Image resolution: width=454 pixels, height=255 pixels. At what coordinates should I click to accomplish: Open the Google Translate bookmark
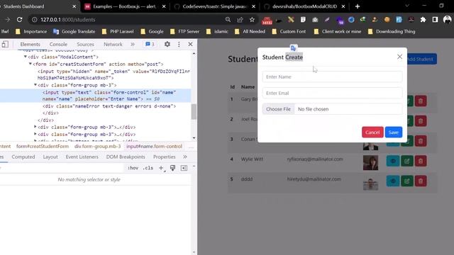click(x=74, y=31)
